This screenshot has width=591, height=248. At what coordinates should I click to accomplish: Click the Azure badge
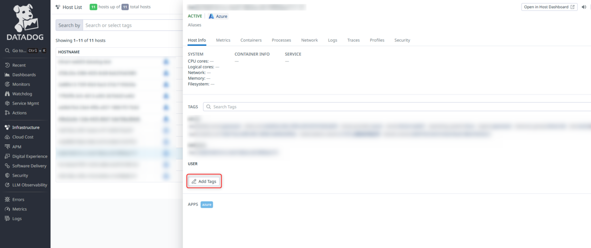point(218,16)
